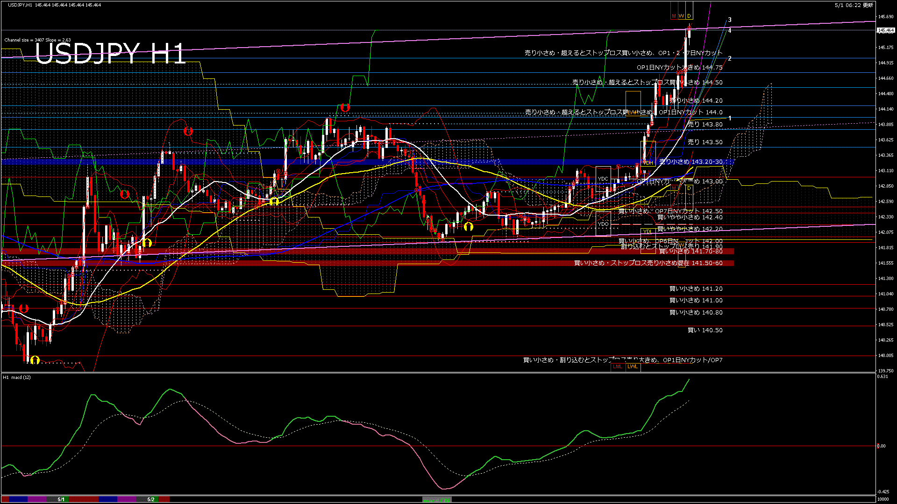The width and height of the screenshot is (897, 504).
Task: Click the '売り 143.80' level label
Action: click(705, 125)
